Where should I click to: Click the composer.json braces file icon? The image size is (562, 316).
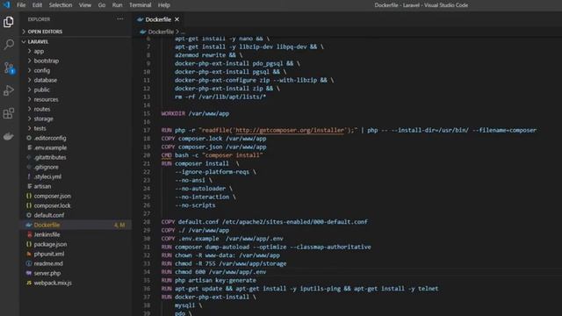(x=29, y=196)
